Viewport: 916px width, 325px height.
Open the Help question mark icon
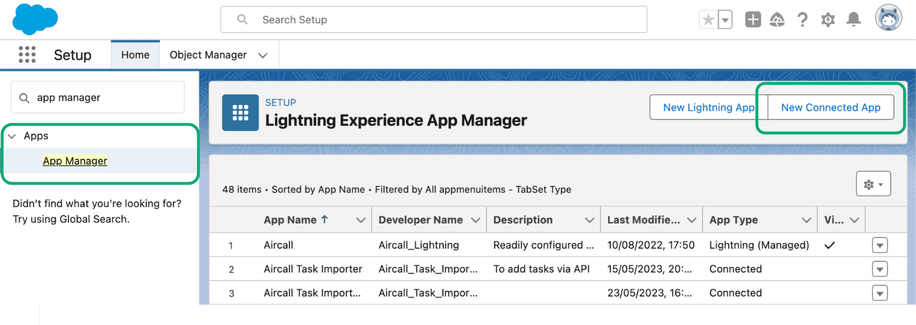802,20
